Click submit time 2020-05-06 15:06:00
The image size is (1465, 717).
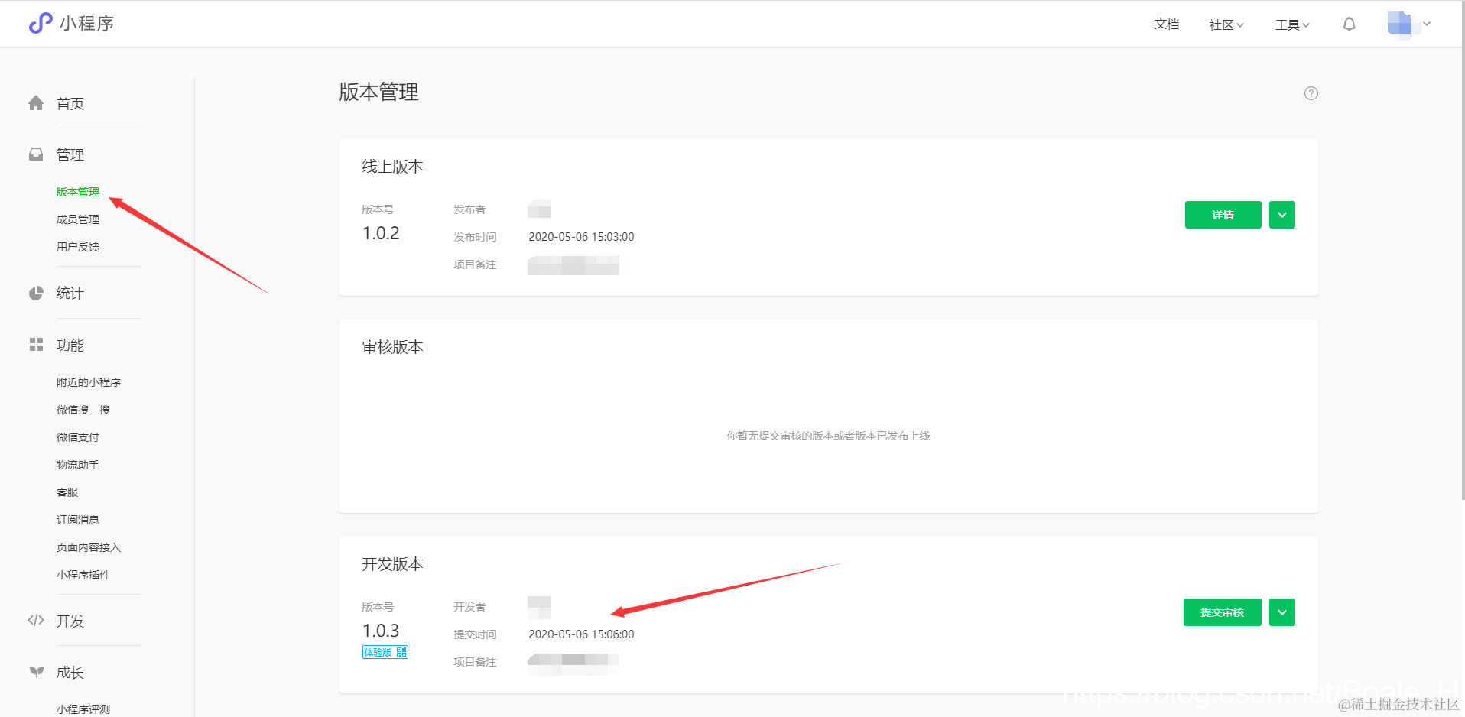click(x=581, y=634)
